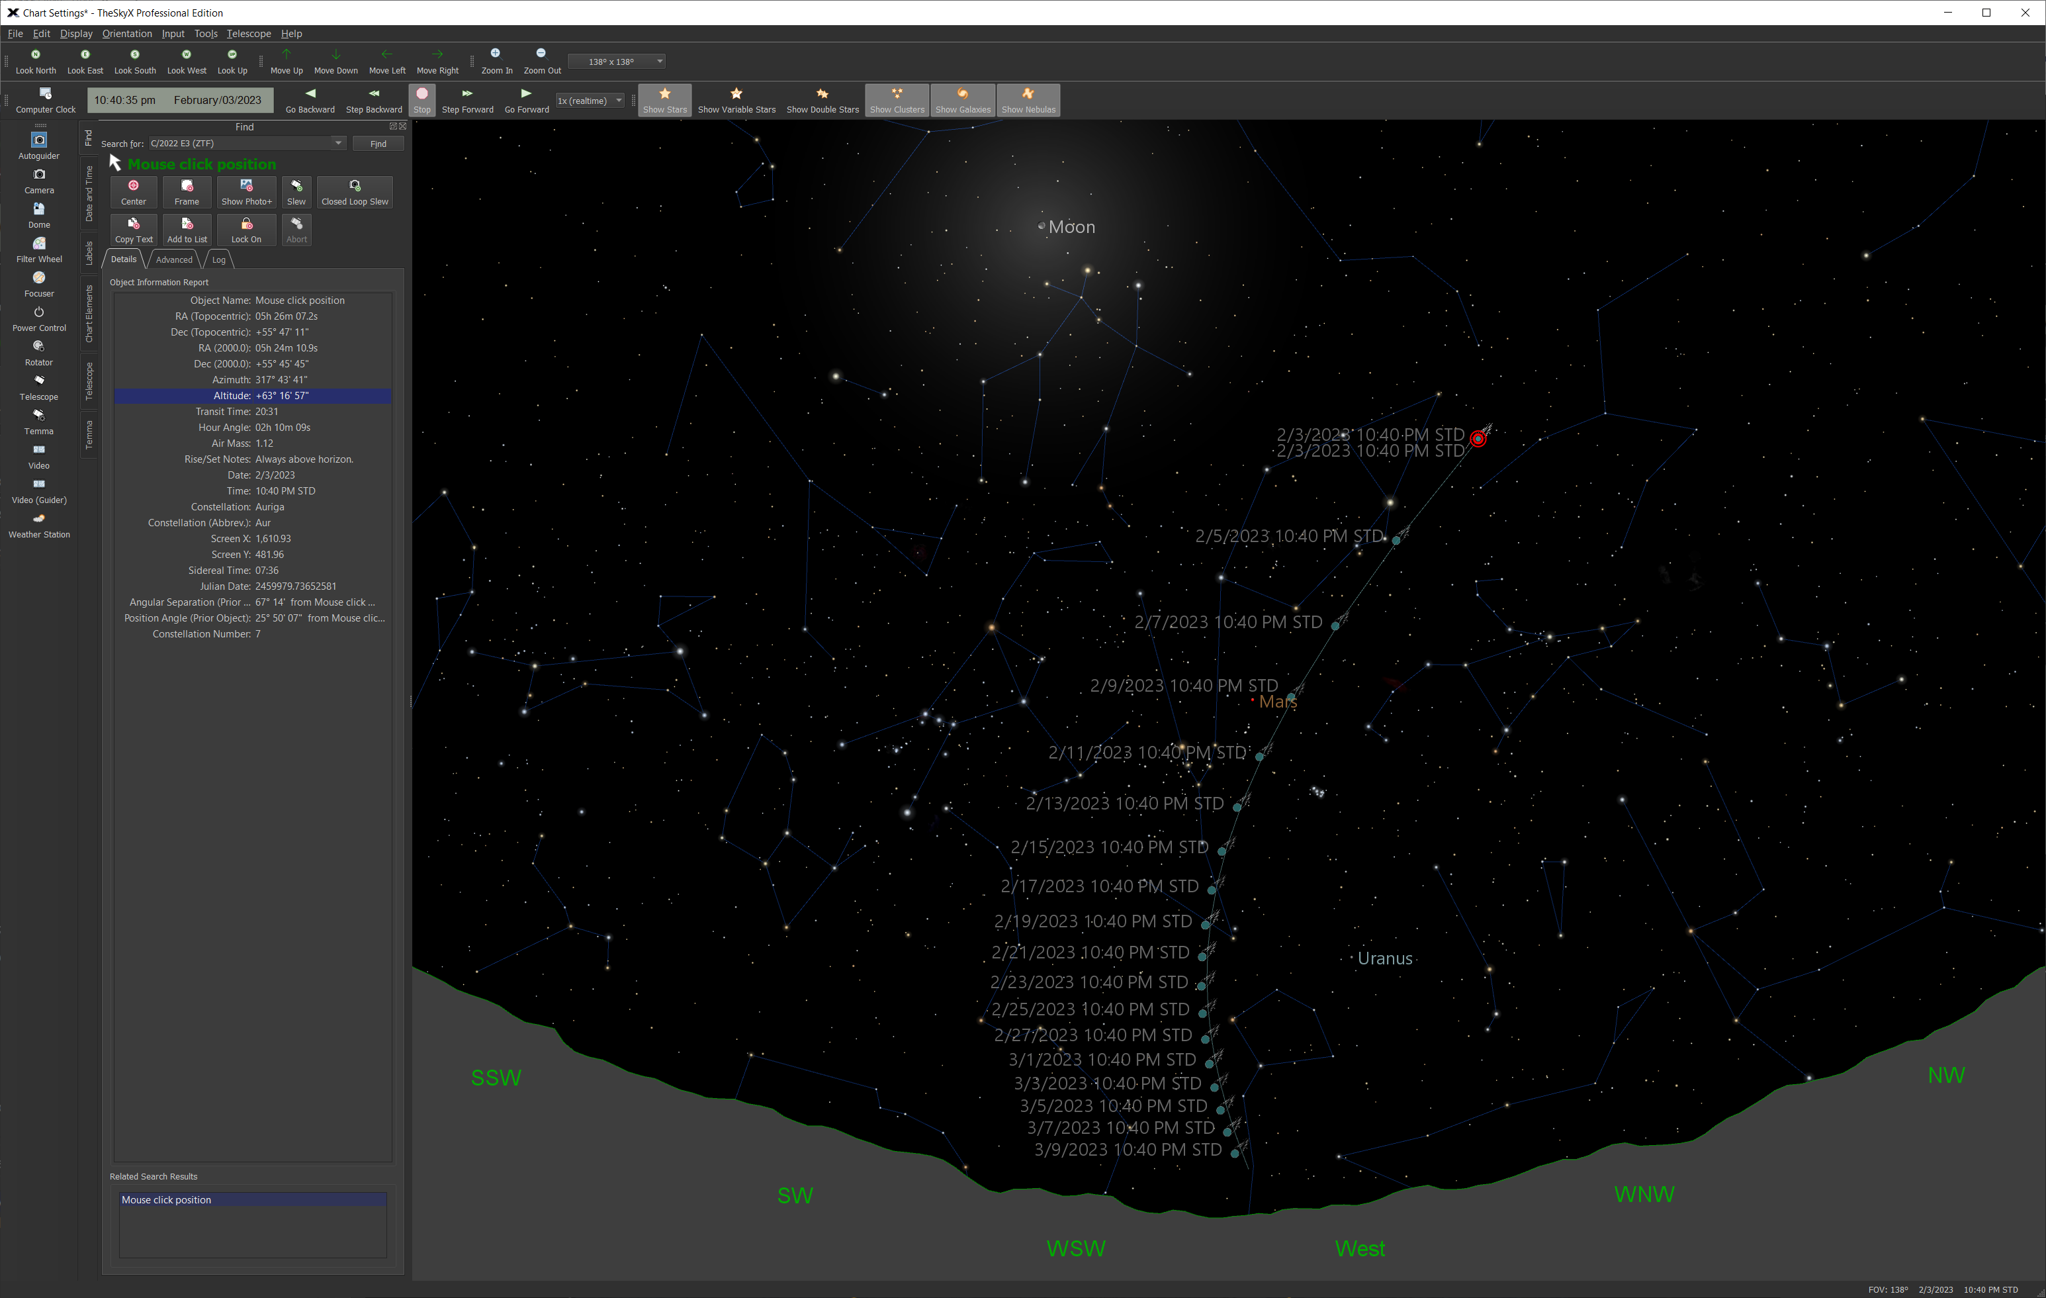The width and height of the screenshot is (2046, 1298).
Task: Toggle Show Stars
Action: 664,99
